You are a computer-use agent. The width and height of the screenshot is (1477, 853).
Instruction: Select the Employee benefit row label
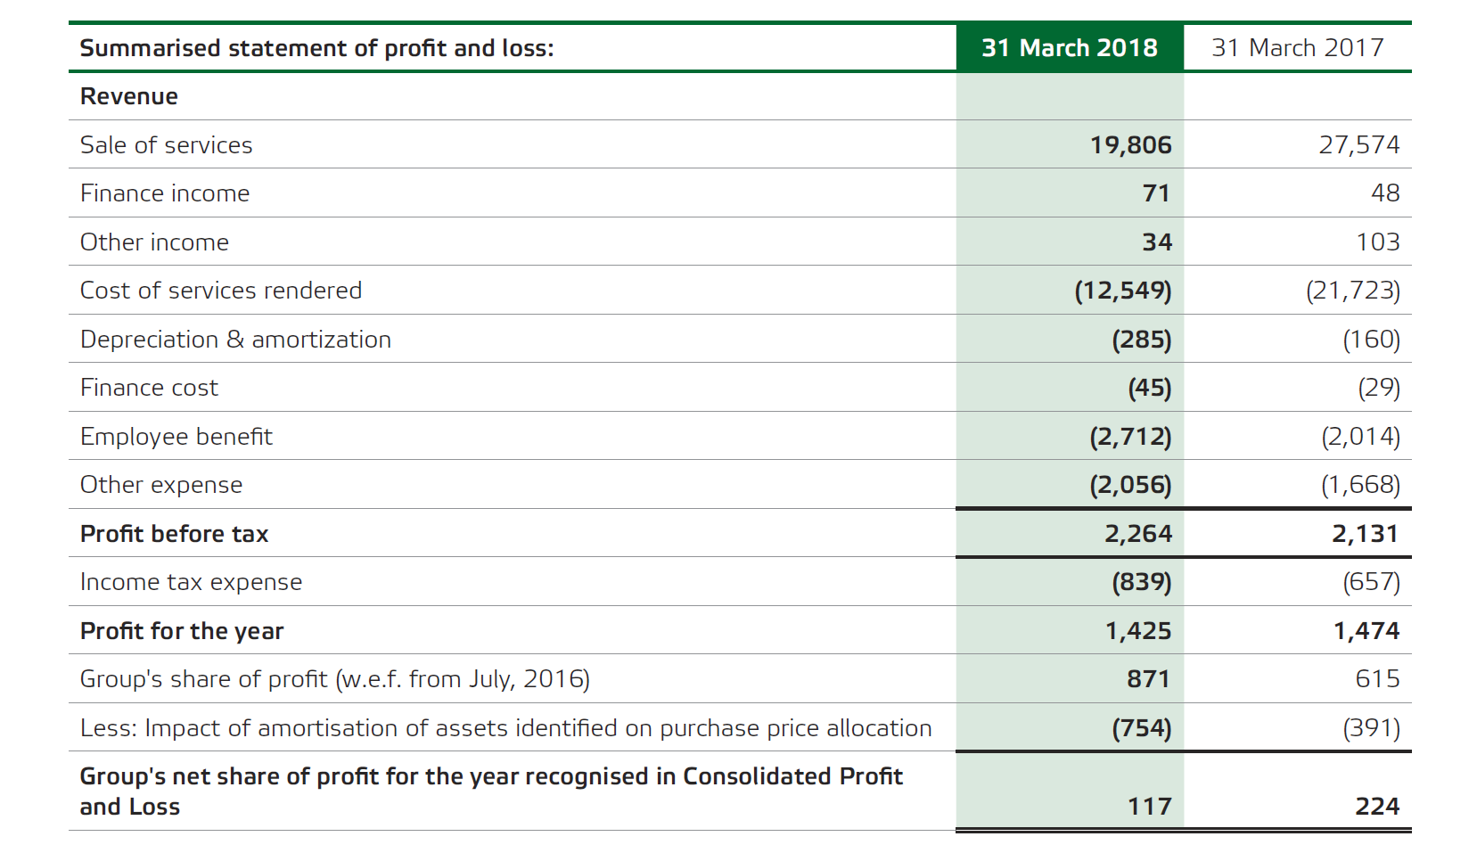(176, 437)
